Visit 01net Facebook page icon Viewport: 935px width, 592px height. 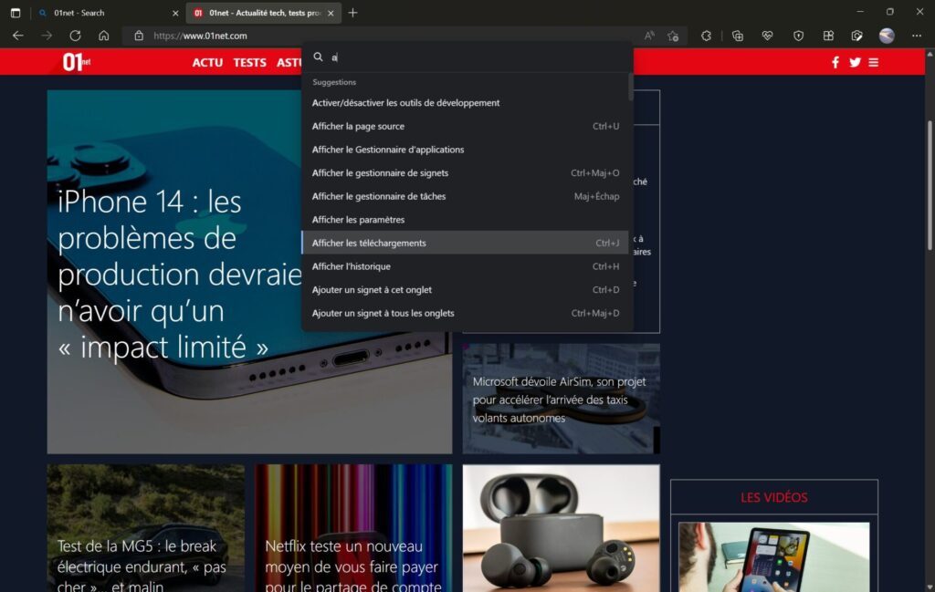[x=835, y=62]
